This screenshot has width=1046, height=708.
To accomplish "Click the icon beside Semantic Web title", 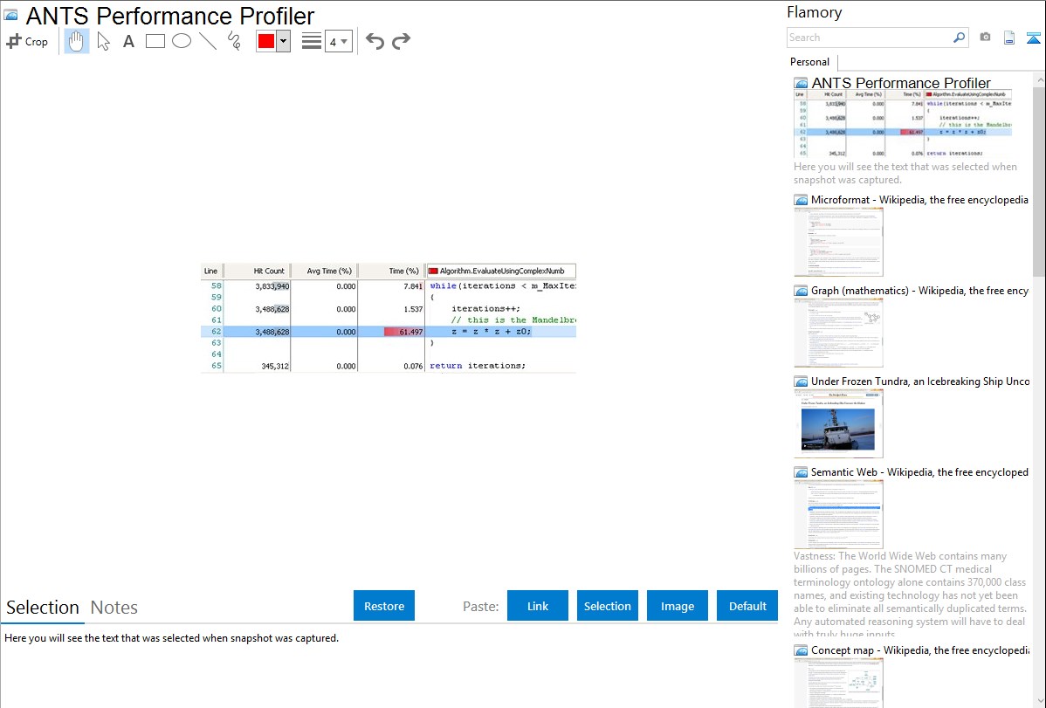I will tap(801, 472).
